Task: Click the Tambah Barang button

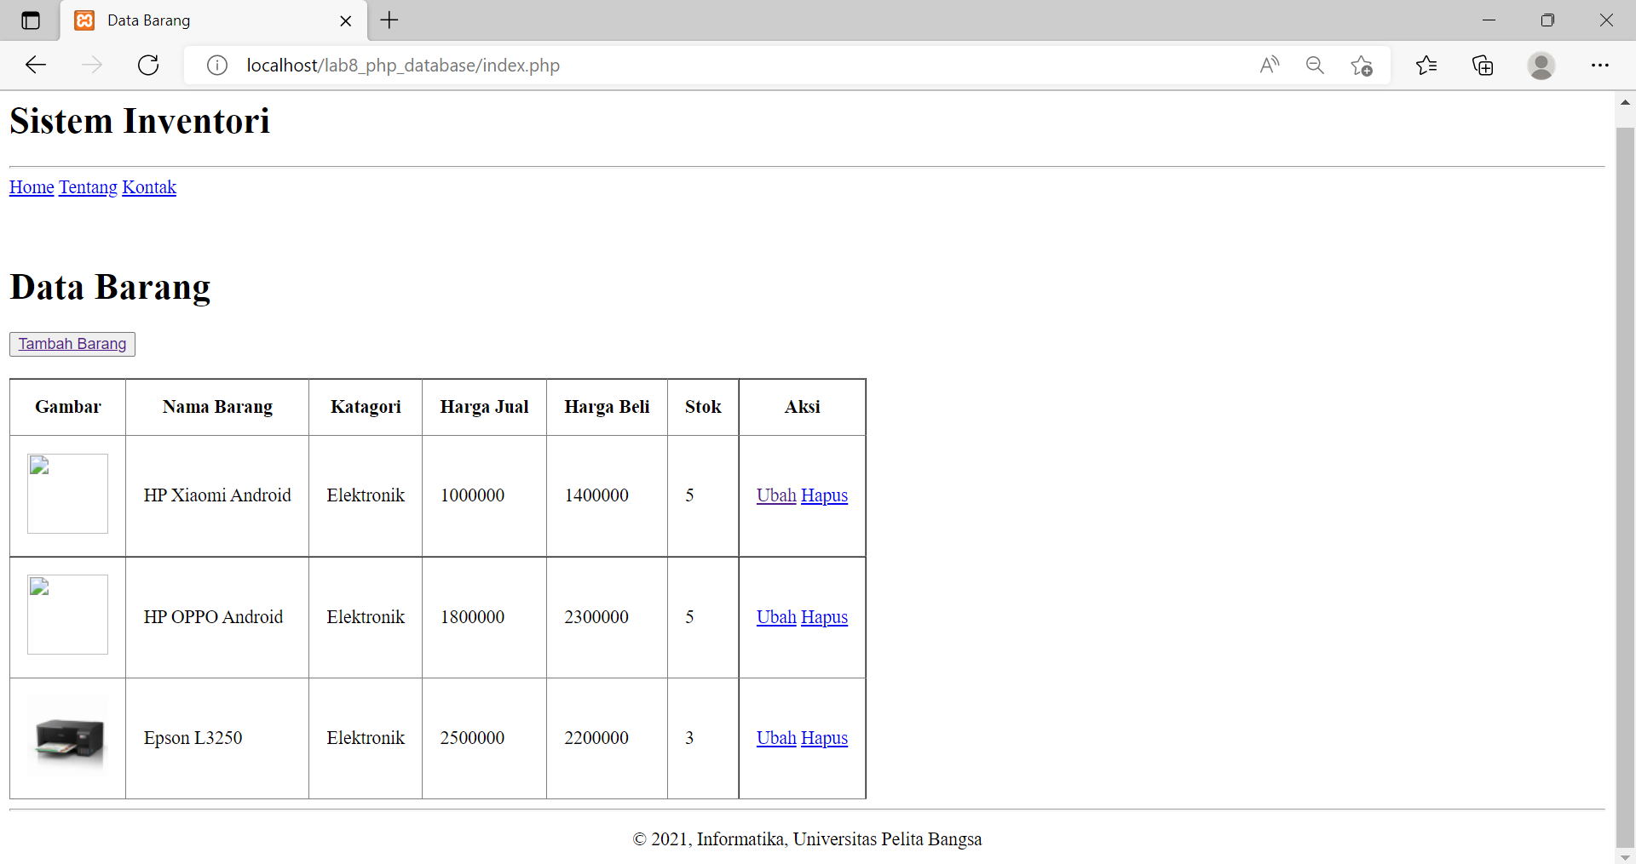Action: pos(72,344)
